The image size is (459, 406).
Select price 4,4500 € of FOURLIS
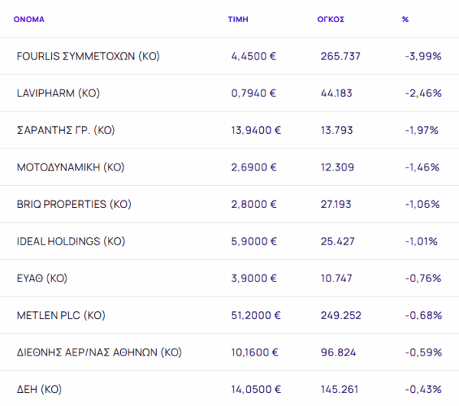(253, 56)
